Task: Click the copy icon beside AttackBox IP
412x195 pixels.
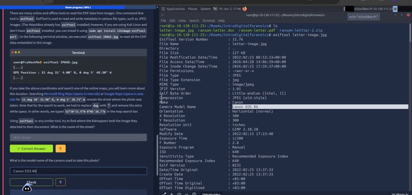Action: click(395, 9)
